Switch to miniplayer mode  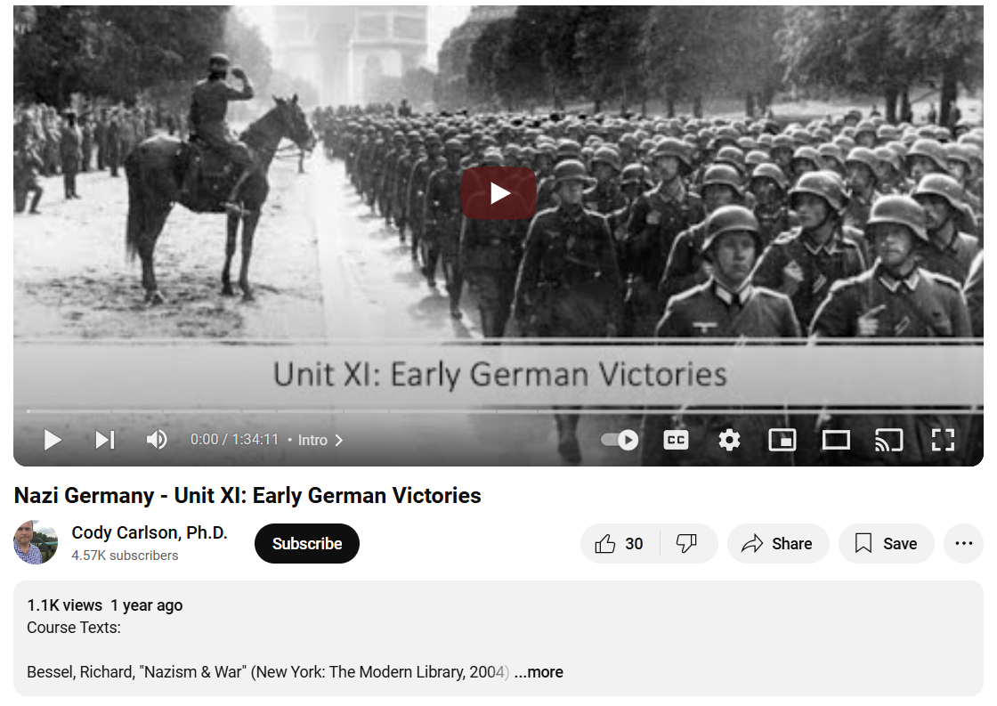pos(782,440)
